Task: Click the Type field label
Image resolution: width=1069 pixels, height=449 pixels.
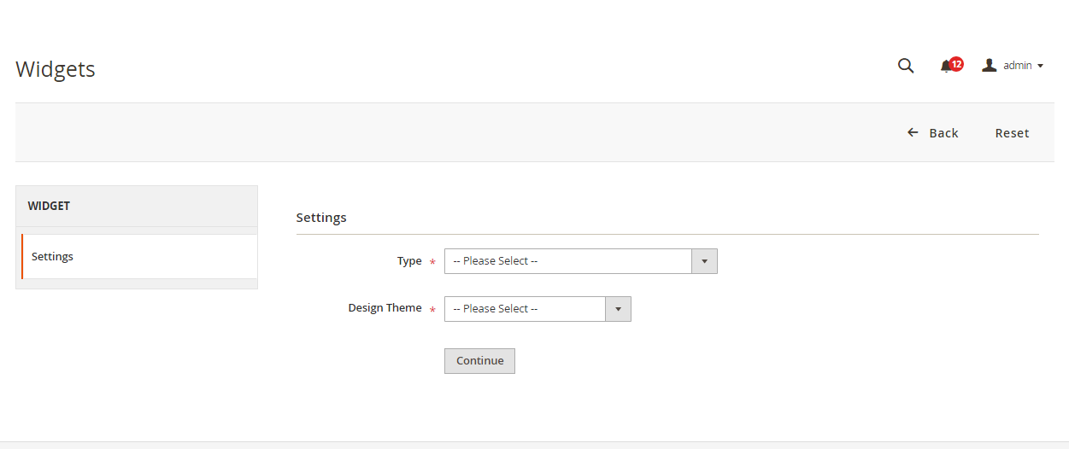Action: [x=409, y=261]
